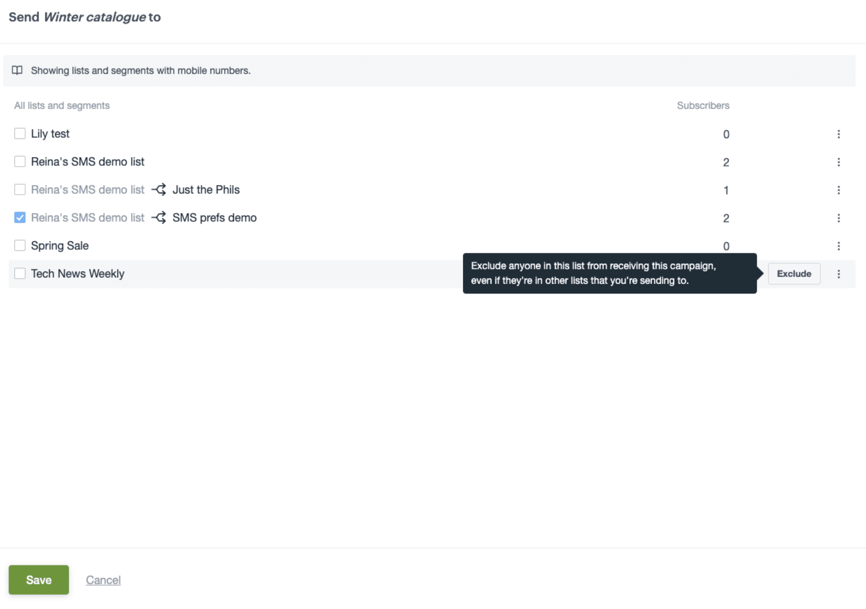
Task: Open options menu for Just the Phils segment
Action: (838, 190)
